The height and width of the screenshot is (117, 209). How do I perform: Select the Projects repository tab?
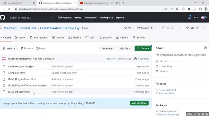(x=75, y=38)
